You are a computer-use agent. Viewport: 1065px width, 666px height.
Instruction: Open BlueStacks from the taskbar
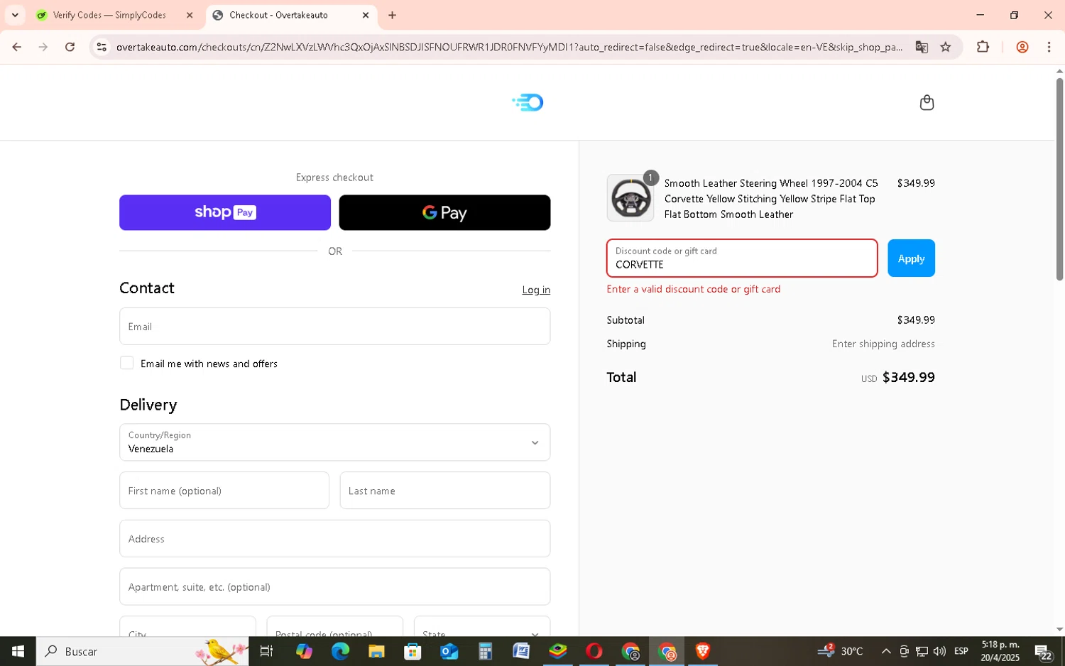[x=558, y=651]
